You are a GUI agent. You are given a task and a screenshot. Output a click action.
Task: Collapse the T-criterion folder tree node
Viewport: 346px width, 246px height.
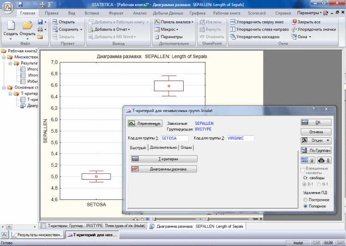(x=10, y=94)
